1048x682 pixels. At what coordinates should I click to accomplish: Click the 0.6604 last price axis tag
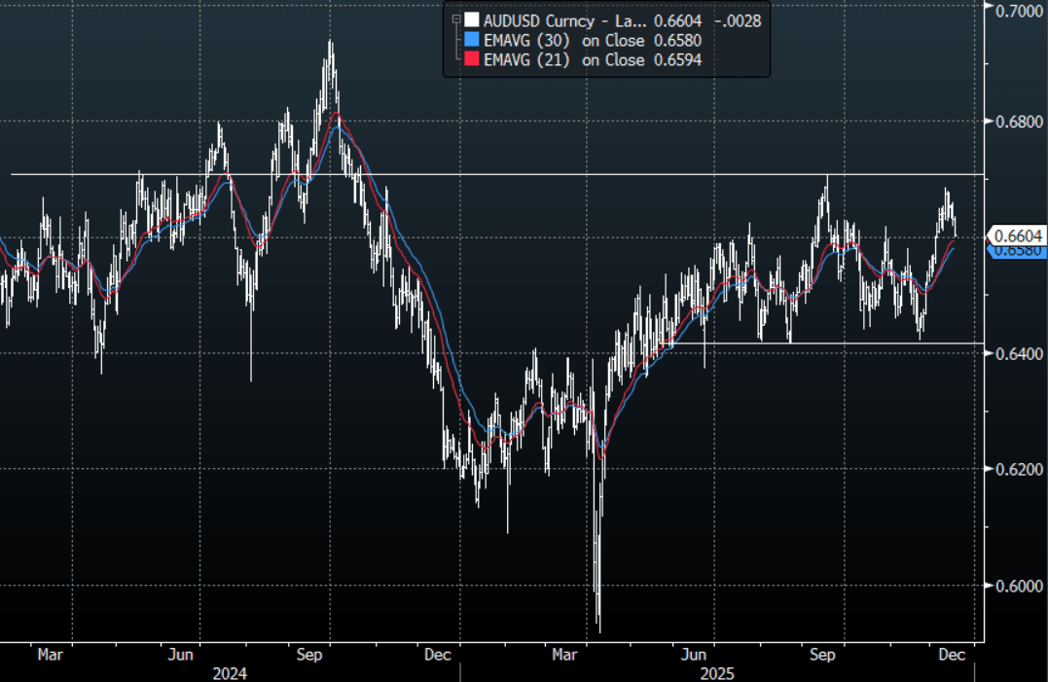1019,235
